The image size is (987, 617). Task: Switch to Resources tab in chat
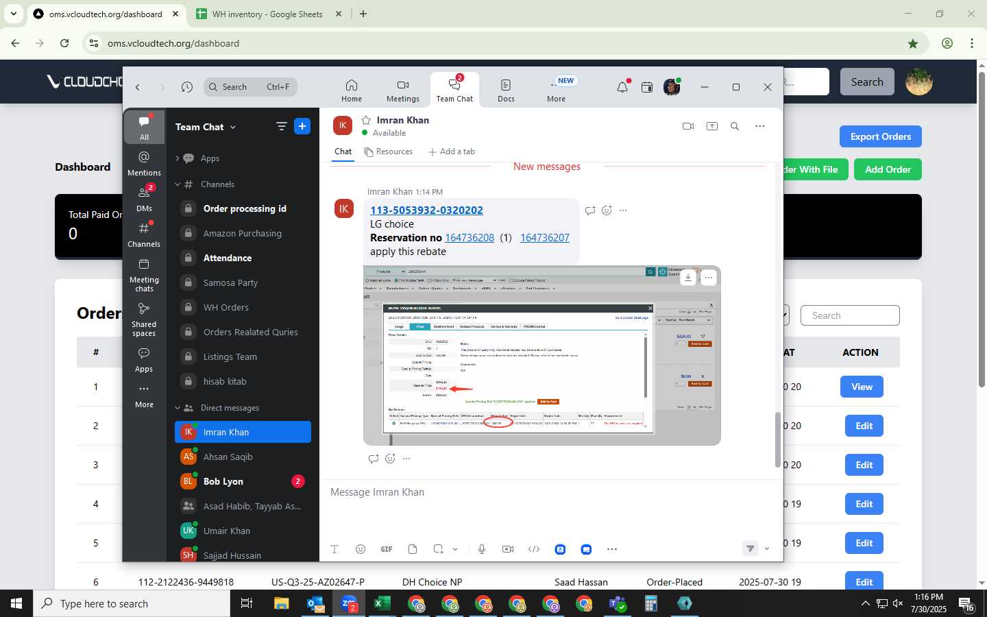389,152
